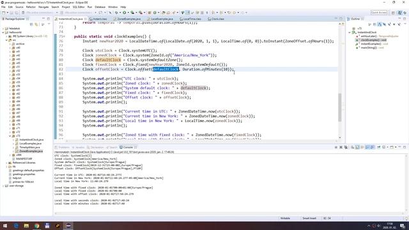
Task: Click the Terminate icon in the Console toolbar
Action: tap(336, 148)
